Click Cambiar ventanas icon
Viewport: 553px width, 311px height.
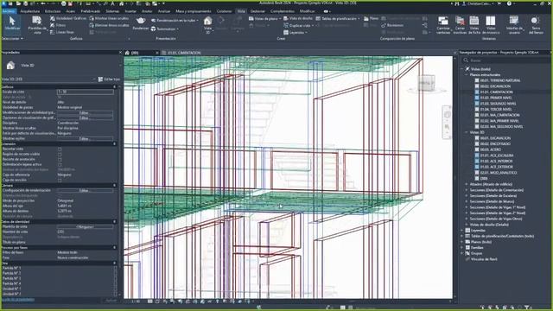point(443,25)
